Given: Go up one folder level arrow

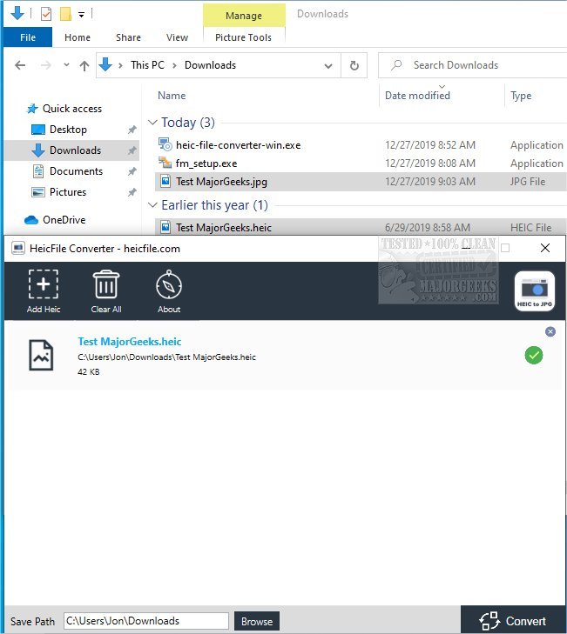Looking at the screenshot, I should point(84,65).
